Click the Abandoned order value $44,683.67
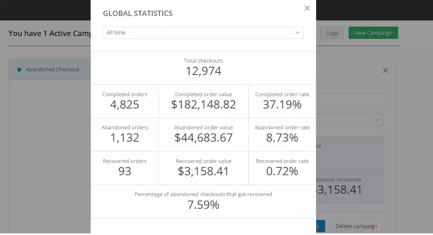This screenshot has width=433, height=235. tap(203, 138)
